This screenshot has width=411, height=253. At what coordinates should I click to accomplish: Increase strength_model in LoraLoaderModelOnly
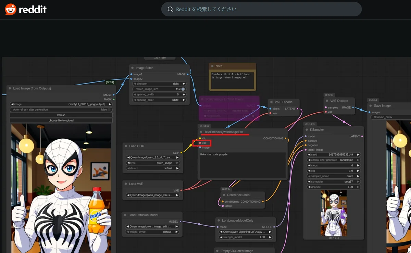270,237
